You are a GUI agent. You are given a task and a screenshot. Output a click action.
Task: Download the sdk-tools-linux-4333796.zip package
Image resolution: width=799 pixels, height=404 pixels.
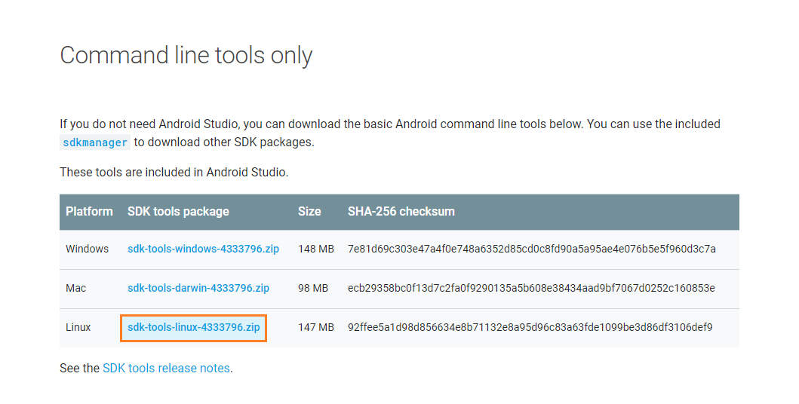coord(193,327)
